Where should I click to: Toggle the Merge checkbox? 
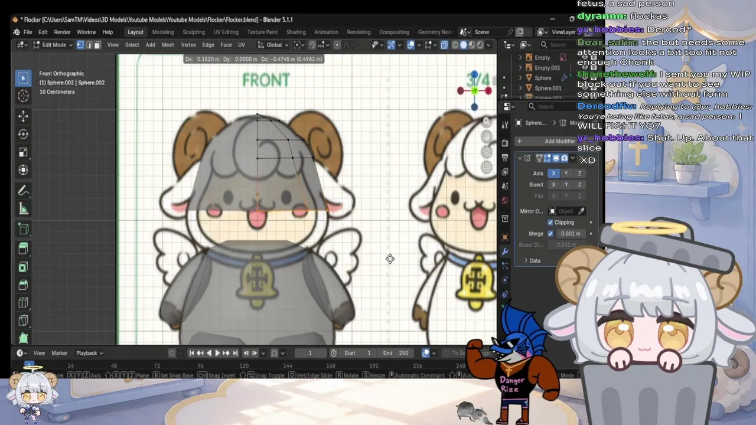(550, 234)
